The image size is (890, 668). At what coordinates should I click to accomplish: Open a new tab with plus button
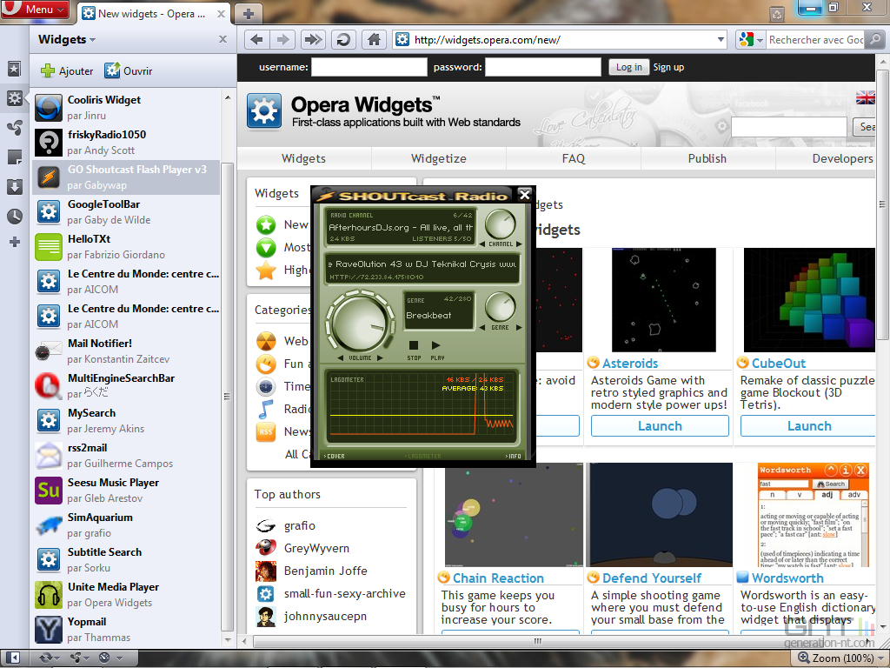coord(248,14)
